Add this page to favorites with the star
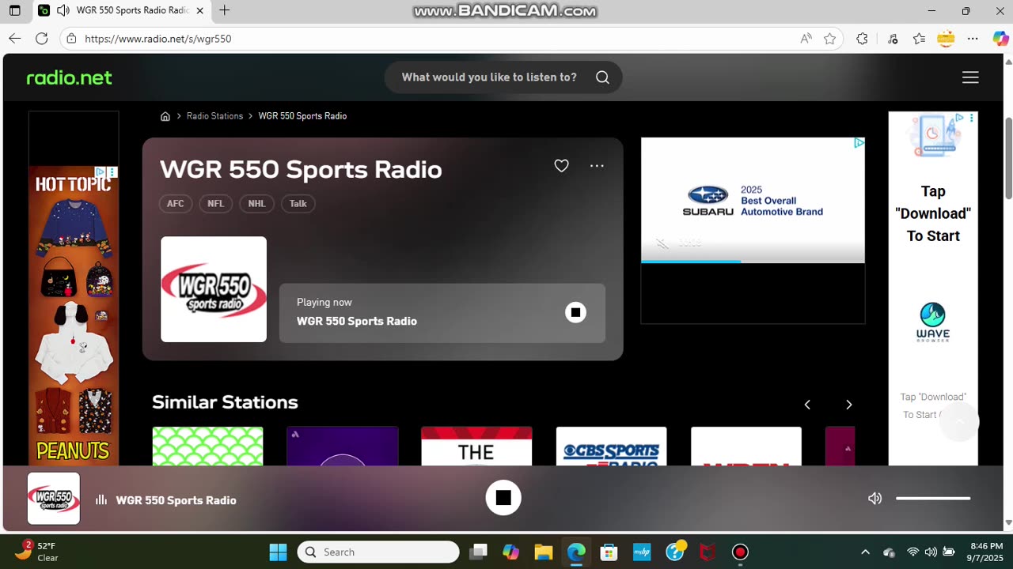Viewport: 1013px width, 569px height. (829, 39)
